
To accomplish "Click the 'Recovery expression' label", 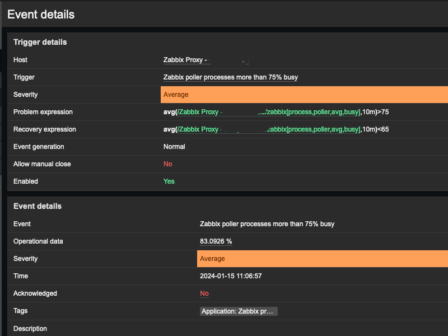I will point(45,129).
